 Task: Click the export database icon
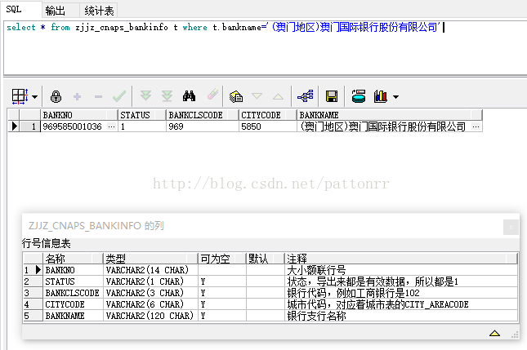[x=359, y=96]
